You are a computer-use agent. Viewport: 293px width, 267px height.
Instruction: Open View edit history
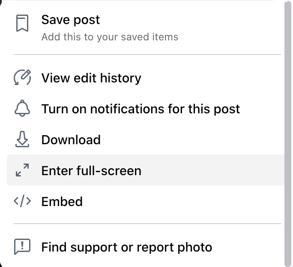point(146,78)
